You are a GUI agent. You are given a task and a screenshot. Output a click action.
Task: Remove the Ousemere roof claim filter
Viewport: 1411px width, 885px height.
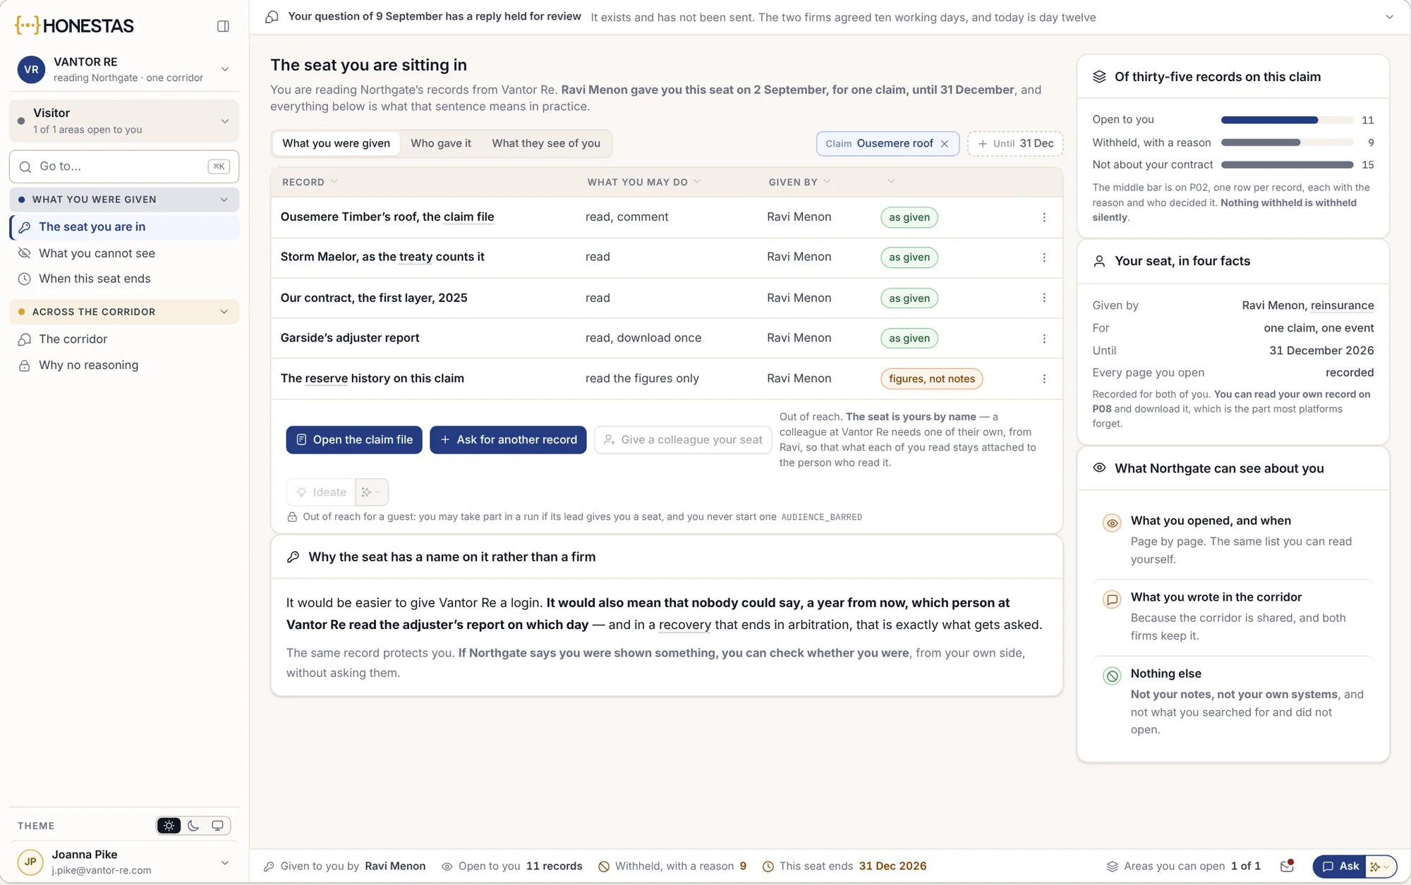(x=945, y=144)
